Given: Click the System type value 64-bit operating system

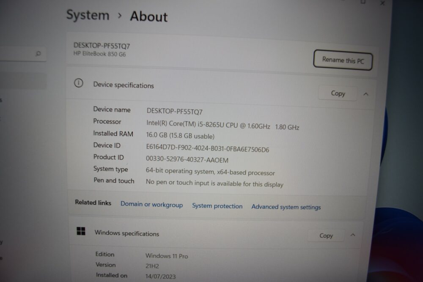Looking at the screenshot, I should [210, 172].
